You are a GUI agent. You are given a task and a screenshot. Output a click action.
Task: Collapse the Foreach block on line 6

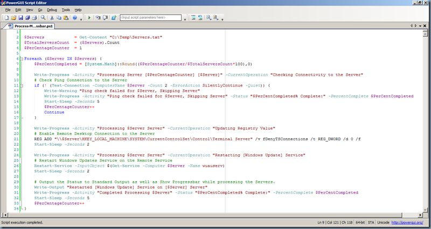(22, 59)
